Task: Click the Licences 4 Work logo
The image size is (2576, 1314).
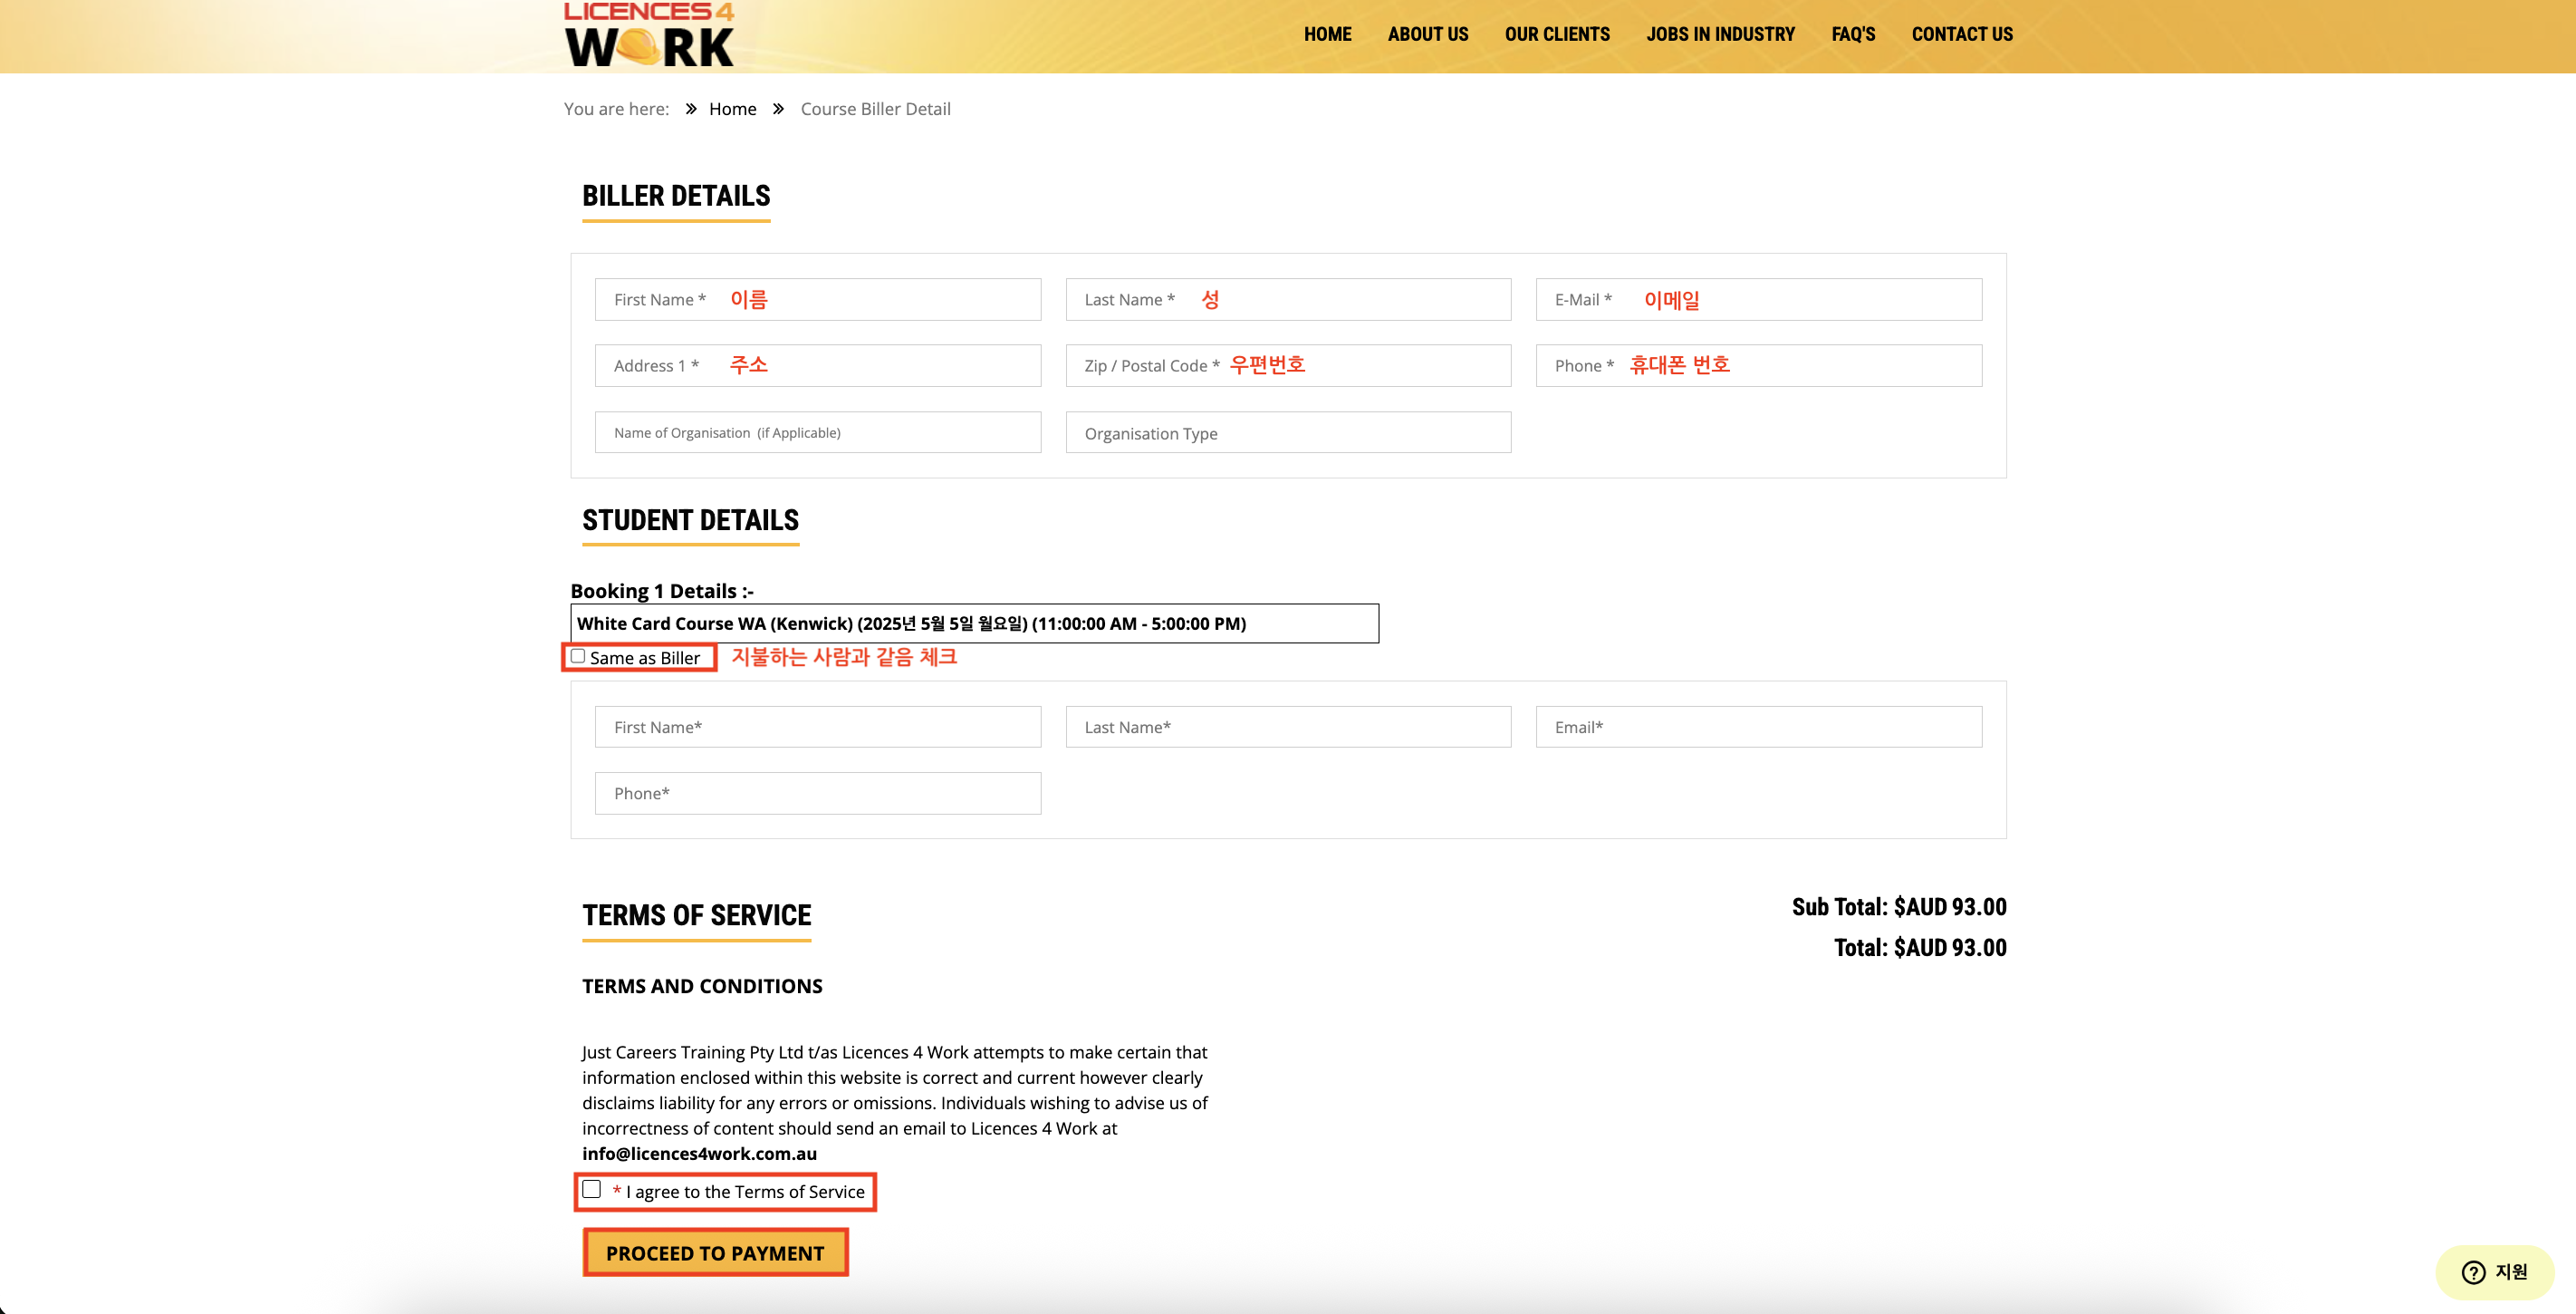Action: coord(649,35)
